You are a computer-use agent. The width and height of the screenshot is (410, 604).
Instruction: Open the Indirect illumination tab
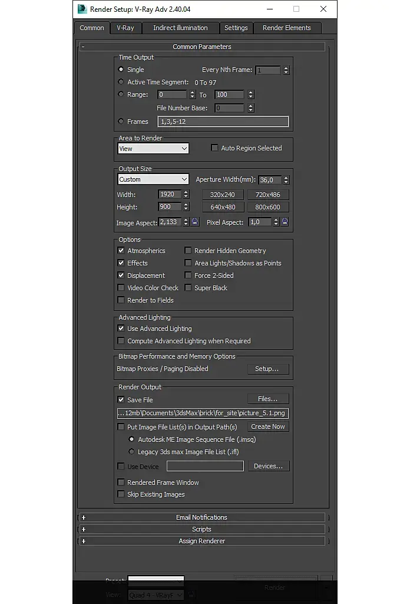(x=180, y=28)
